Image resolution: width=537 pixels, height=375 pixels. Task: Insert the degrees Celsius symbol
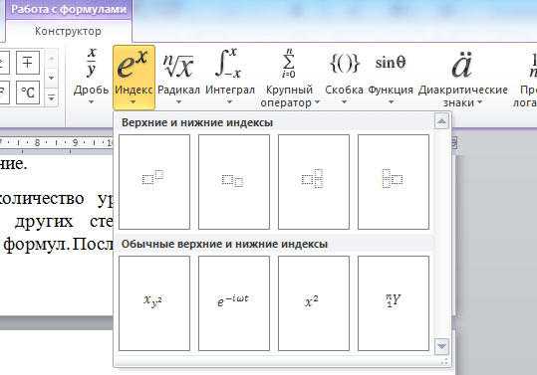[28, 93]
